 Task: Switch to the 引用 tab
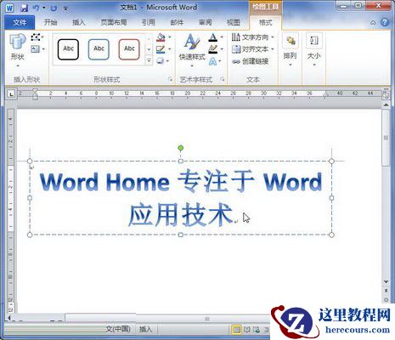tap(149, 22)
